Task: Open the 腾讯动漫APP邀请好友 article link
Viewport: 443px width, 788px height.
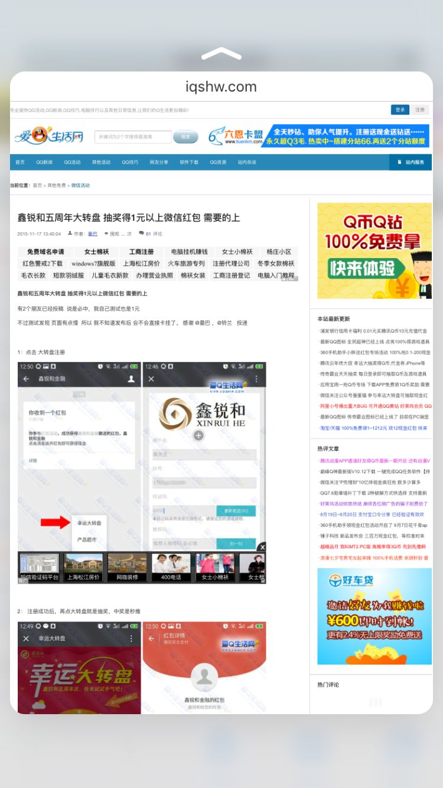Action: click(x=375, y=461)
